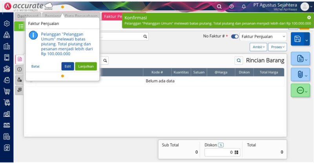The height and width of the screenshot is (163, 314).
Task: Open the settings gear in the sidebar
Action: pos(7,24)
